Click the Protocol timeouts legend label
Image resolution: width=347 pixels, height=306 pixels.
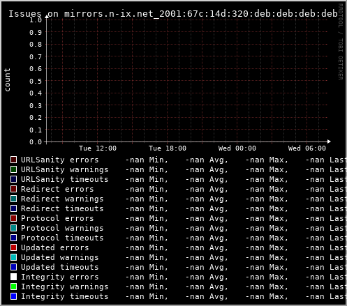click(62, 238)
